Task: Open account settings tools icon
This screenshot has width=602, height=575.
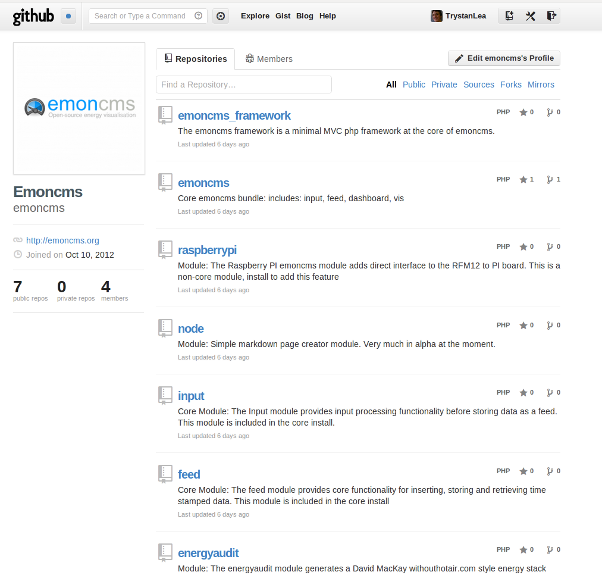Action: click(530, 16)
